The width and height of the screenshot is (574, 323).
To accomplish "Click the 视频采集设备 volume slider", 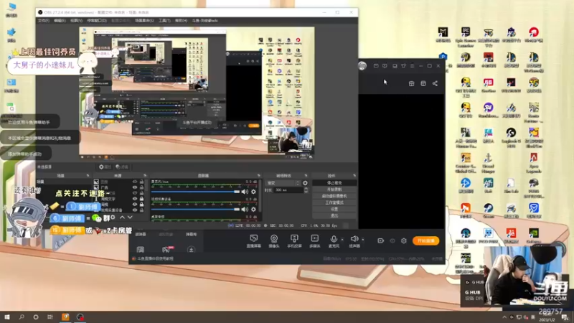I will [x=195, y=210].
